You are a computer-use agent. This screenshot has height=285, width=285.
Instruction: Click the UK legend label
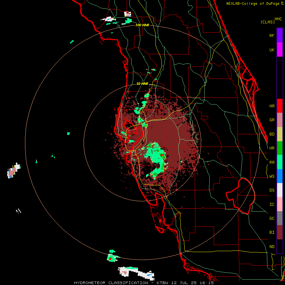[272, 50]
